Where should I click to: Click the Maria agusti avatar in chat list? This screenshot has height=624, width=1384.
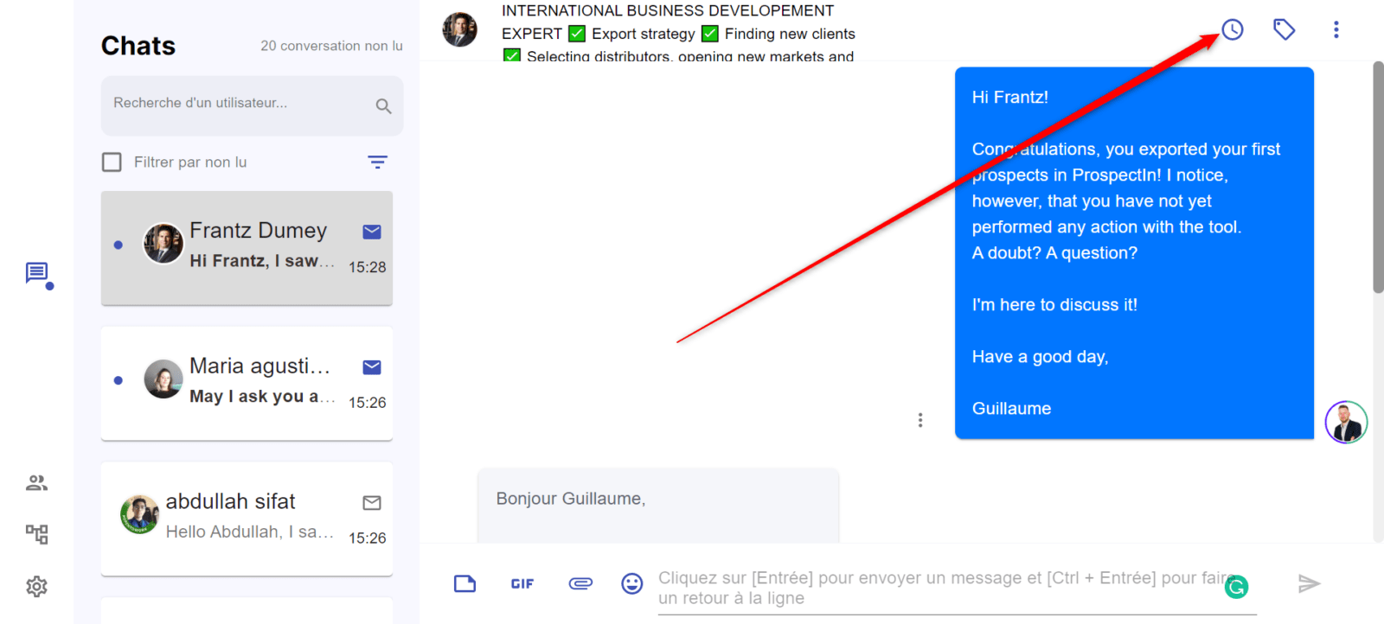click(163, 379)
